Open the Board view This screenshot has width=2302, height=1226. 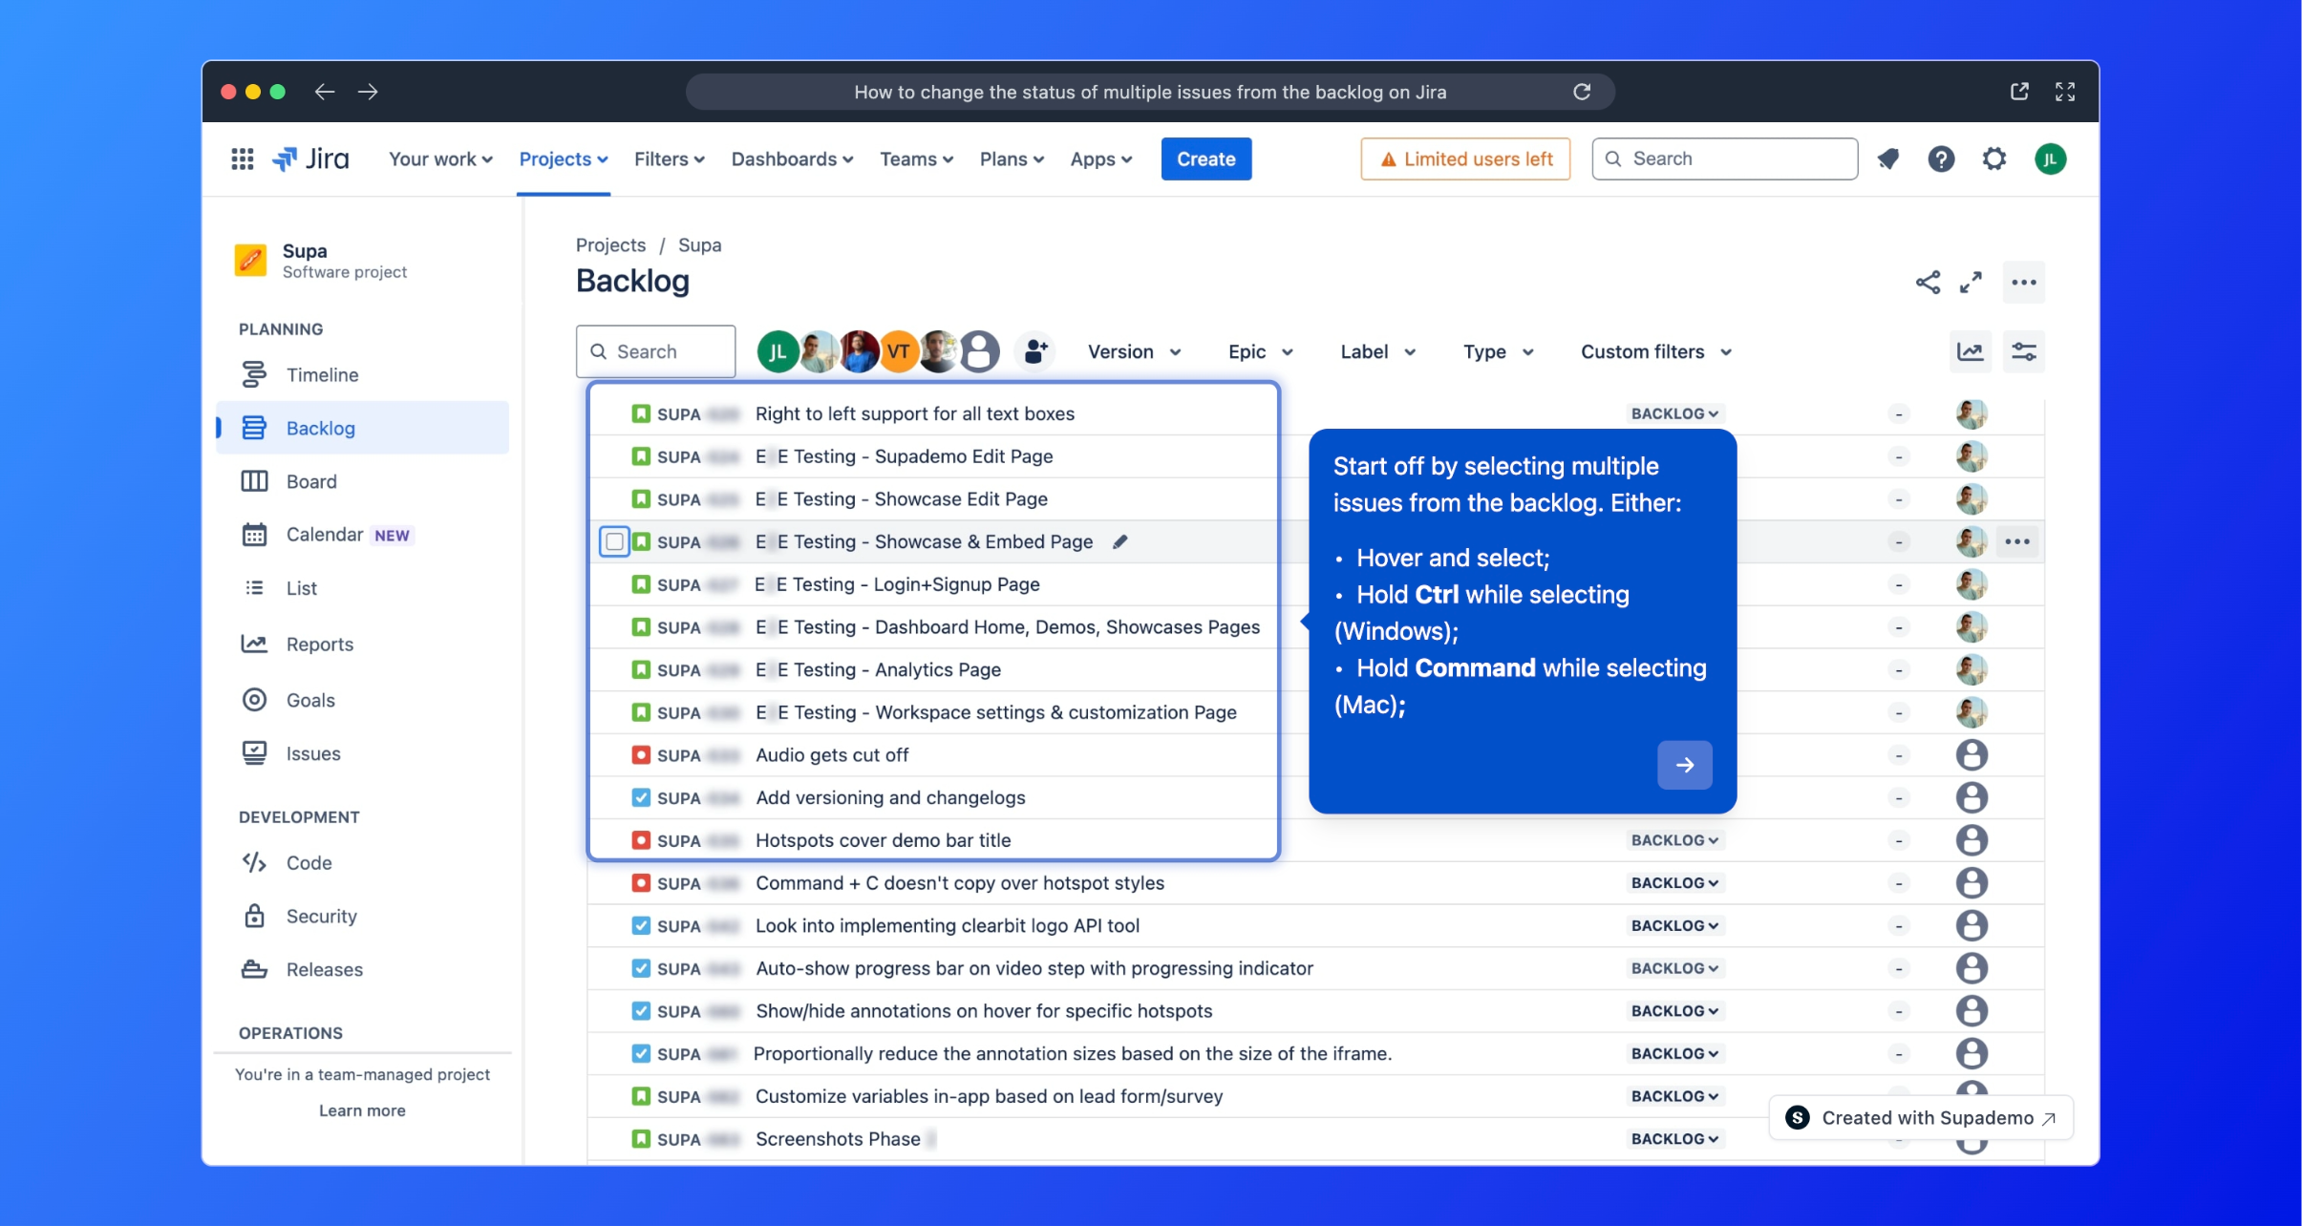pos(311,481)
